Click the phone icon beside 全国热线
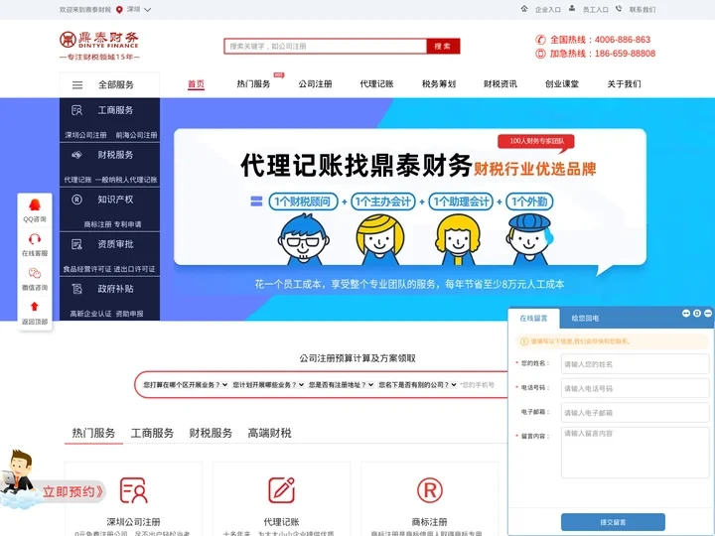The image size is (715, 536). tap(540, 40)
